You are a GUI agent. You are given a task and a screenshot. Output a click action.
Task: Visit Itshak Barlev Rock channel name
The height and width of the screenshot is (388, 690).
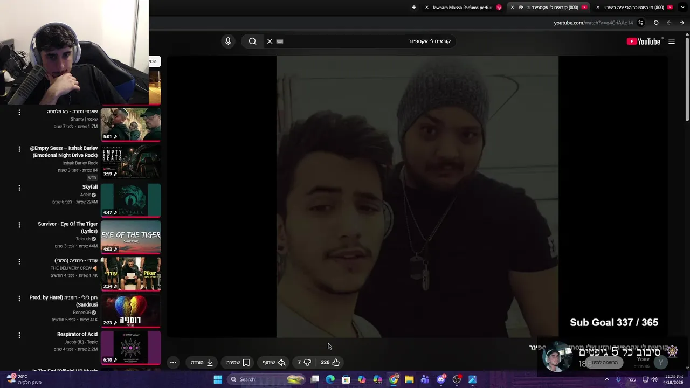point(80,163)
